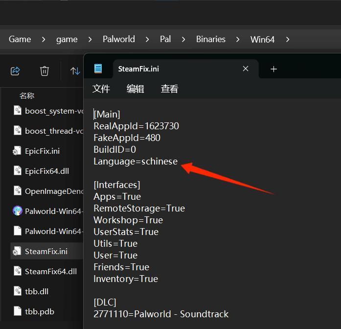
Task: Expand chevron after Pal breadcrumb
Action: 183,39
